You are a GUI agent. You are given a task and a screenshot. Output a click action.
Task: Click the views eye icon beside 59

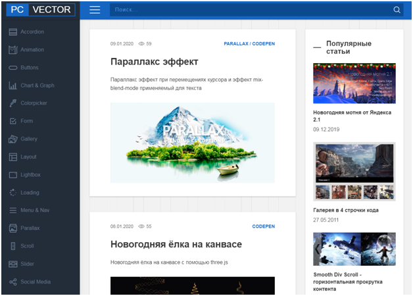(x=141, y=43)
